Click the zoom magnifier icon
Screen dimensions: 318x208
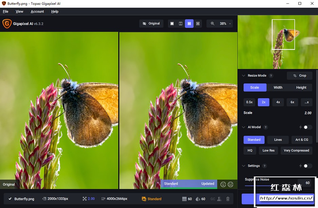point(212,23)
